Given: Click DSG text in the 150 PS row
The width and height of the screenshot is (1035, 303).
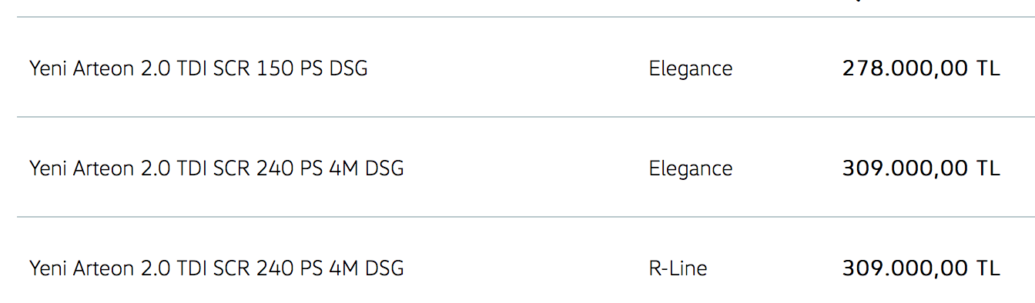Looking at the screenshot, I should click(x=348, y=68).
